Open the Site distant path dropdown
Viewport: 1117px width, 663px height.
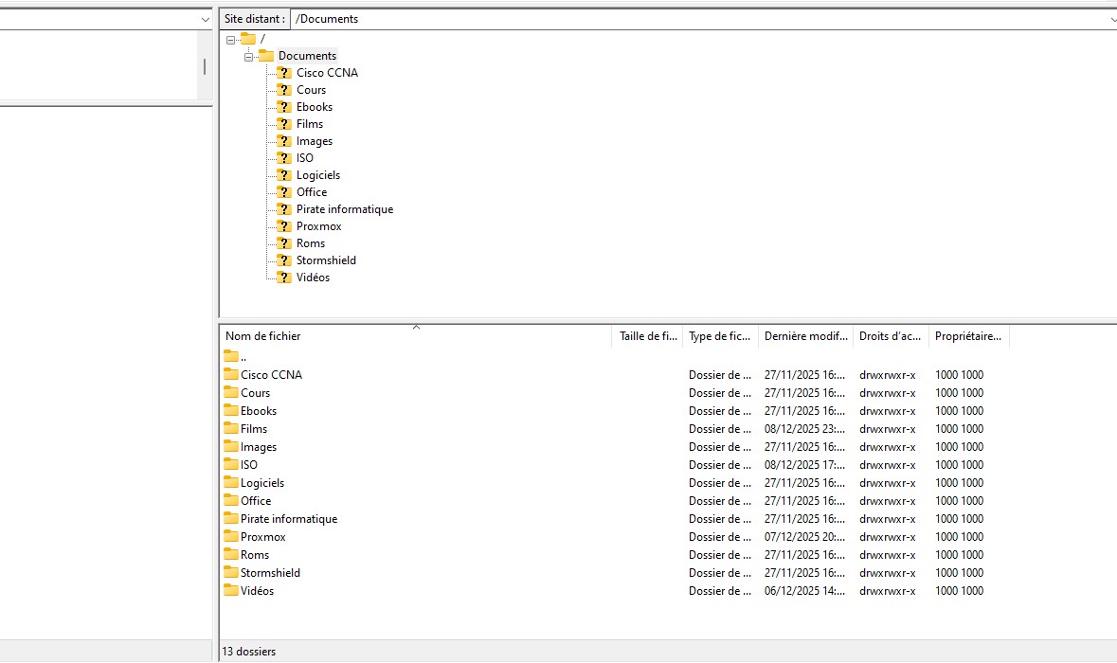click(1109, 19)
